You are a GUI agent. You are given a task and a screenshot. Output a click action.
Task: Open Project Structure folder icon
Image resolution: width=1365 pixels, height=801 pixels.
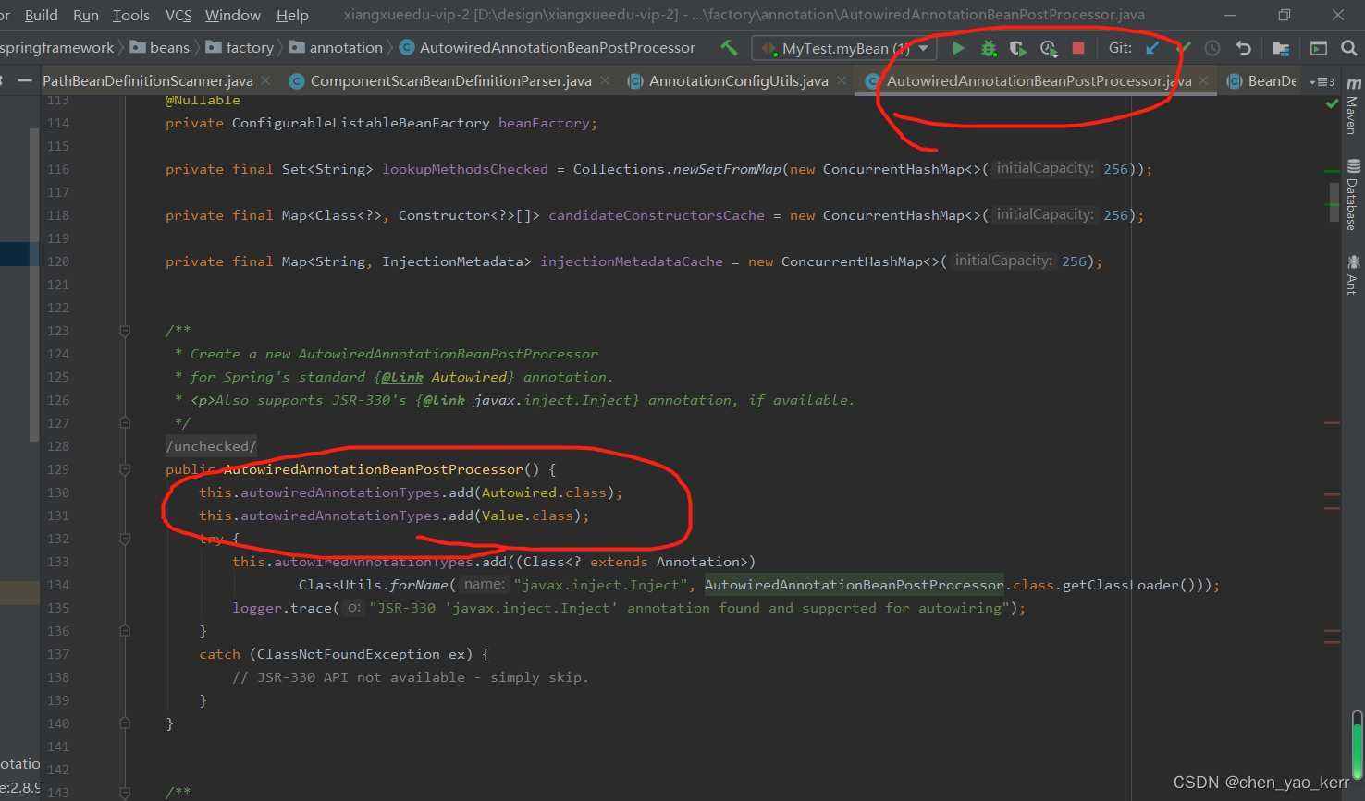[1281, 48]
